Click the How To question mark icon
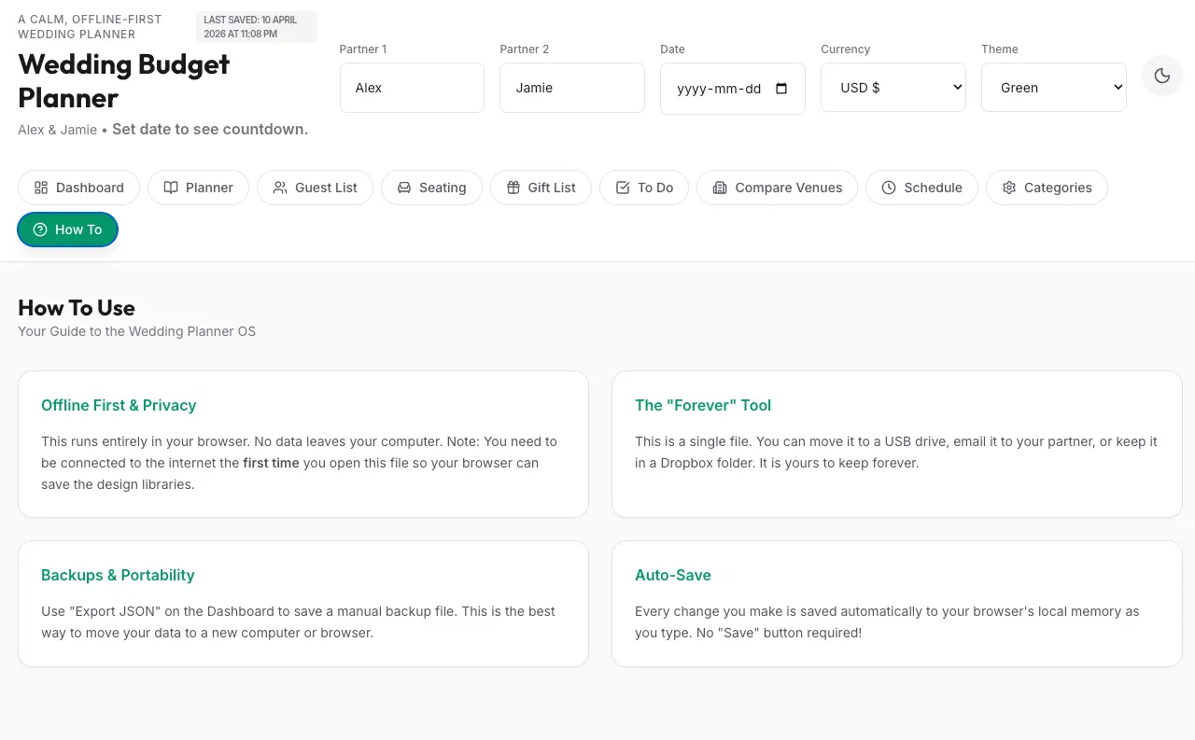Image resolution: width=1195 pixels, height=740 pixels. tap(40, 229)
